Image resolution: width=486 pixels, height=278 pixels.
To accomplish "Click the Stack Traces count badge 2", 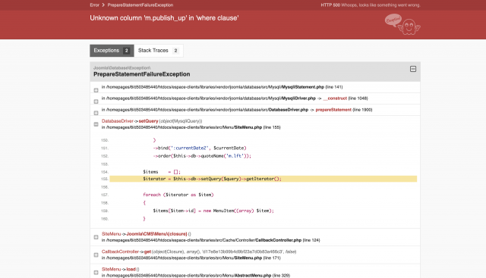I will pyautogui.click(x=175, y=51).
